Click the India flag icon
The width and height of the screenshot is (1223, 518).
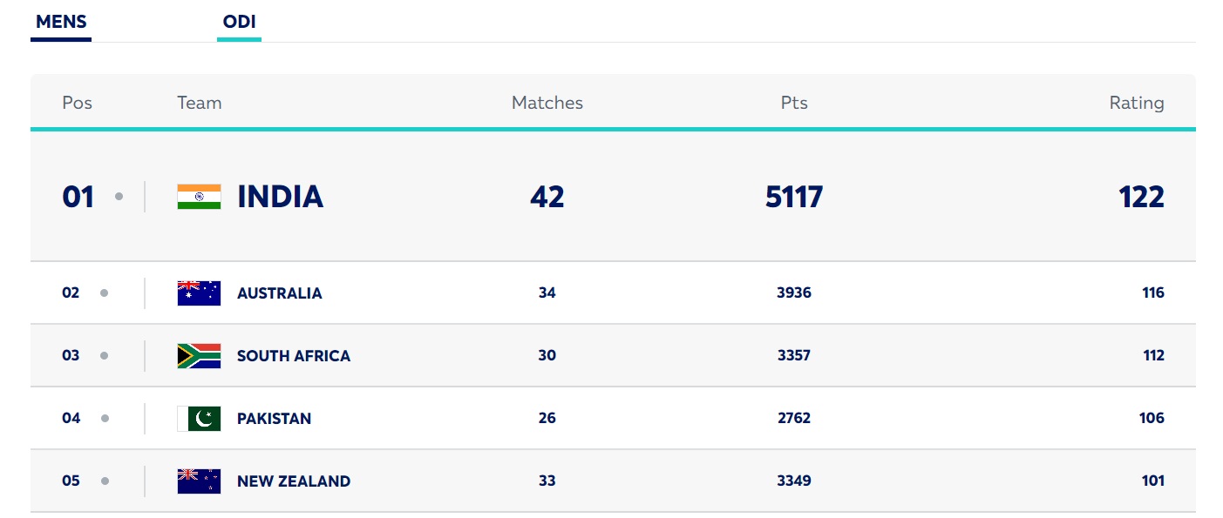click(199, 197)
